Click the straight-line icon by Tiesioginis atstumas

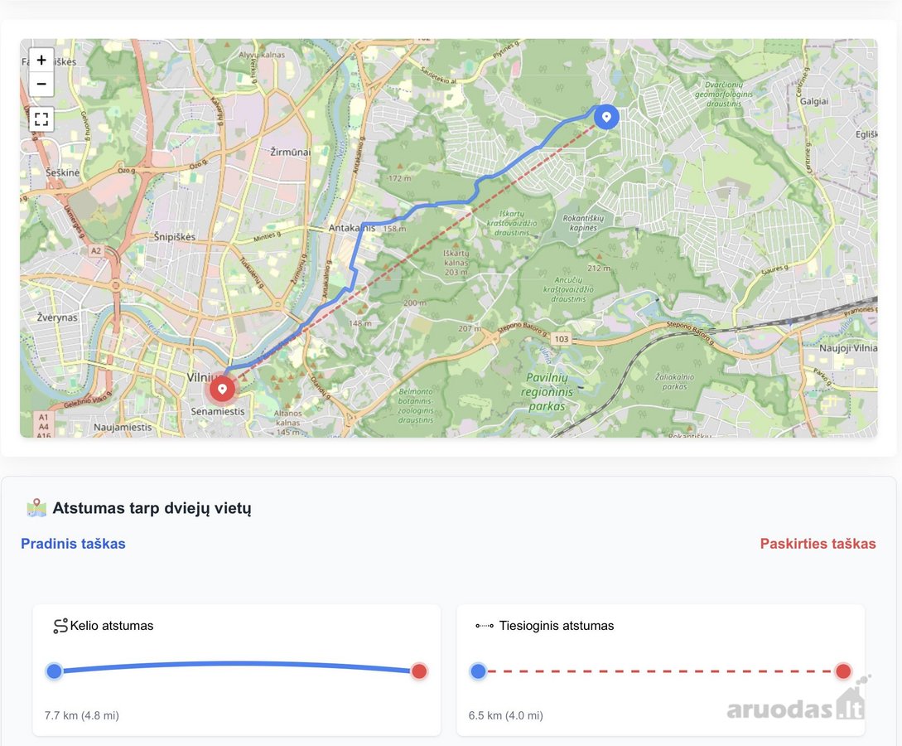coord(485,626)
